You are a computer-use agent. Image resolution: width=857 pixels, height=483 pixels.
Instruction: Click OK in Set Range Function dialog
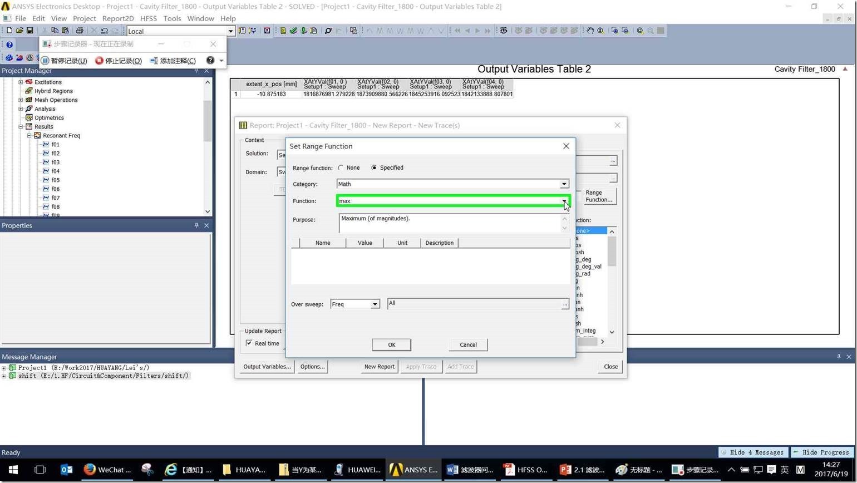391,344
